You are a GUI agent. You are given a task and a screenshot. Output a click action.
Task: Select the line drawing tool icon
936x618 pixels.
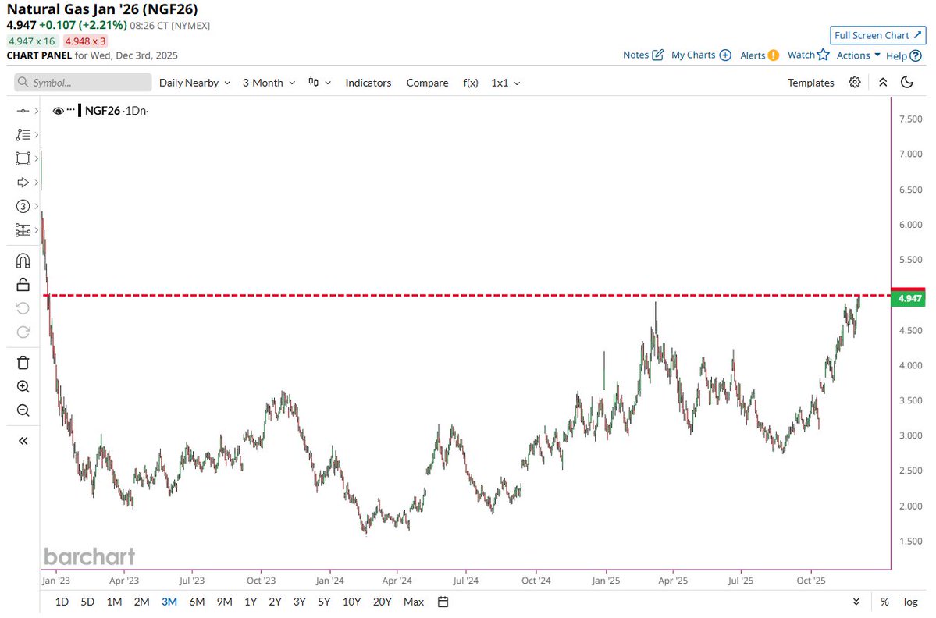pos(23,111)
